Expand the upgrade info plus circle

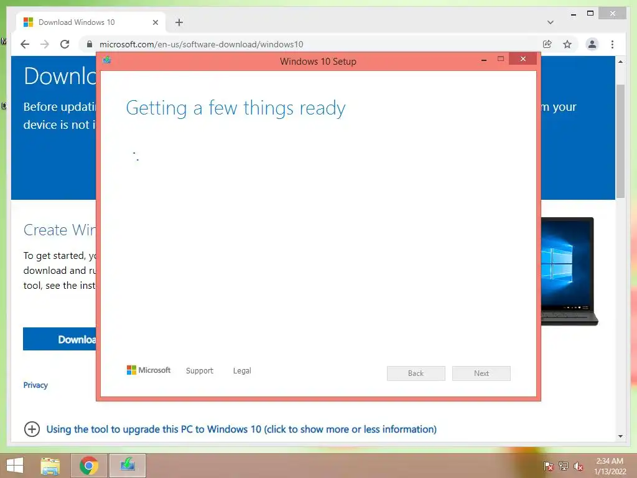pos(32,429)
